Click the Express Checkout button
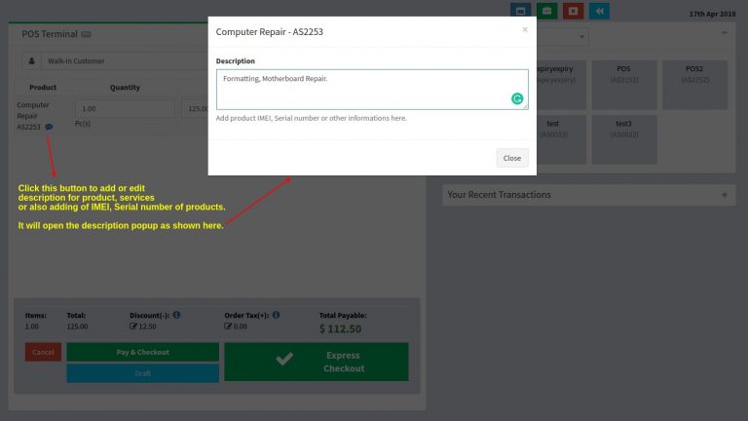This screenshot has height=421, width=748. tap(317, 362)
